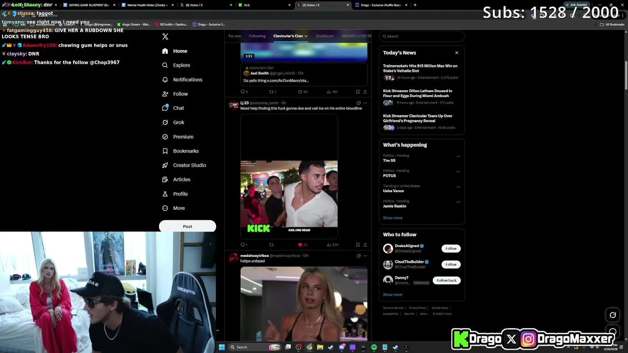The width and height of the screenshot is (628, 353).
Task: Click the Post button
Action: tap(187, 227)
